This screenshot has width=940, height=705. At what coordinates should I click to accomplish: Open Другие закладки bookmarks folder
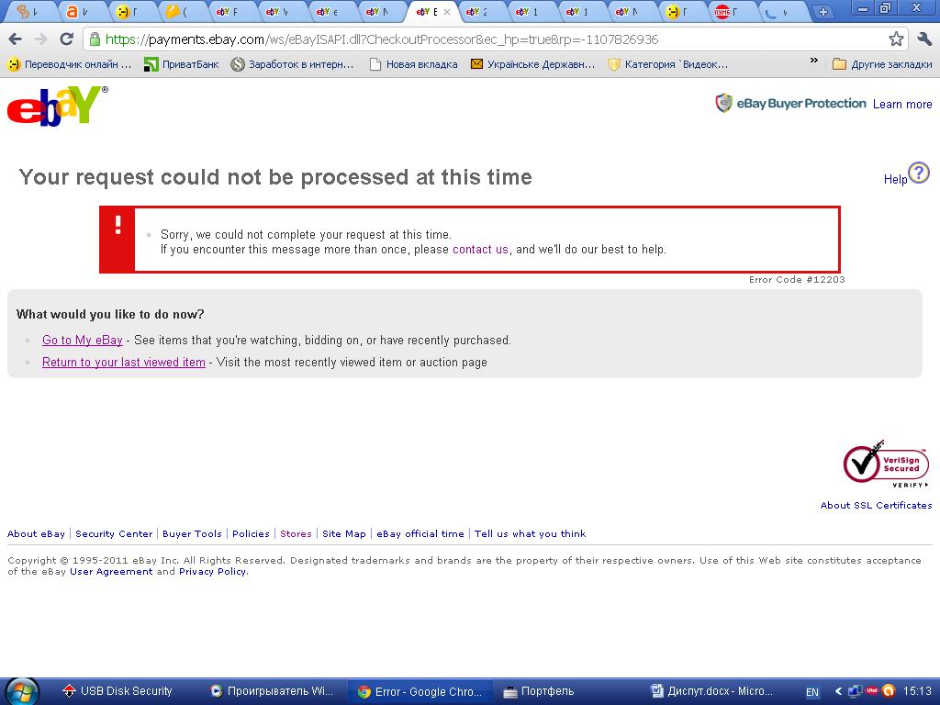tap(882, 64)
